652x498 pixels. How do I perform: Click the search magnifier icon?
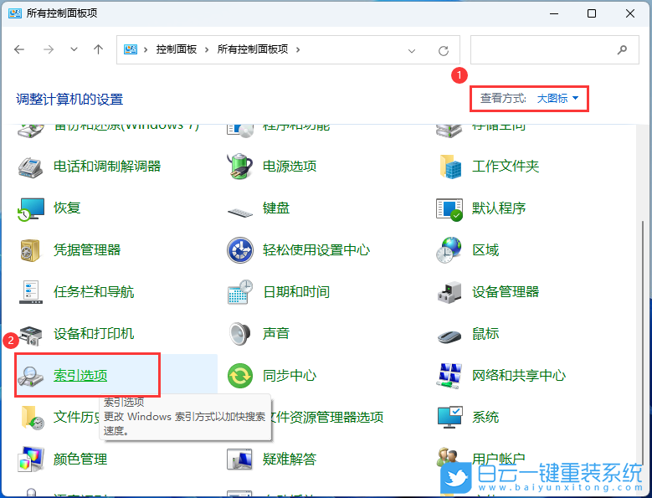click(x=622, y=50)
